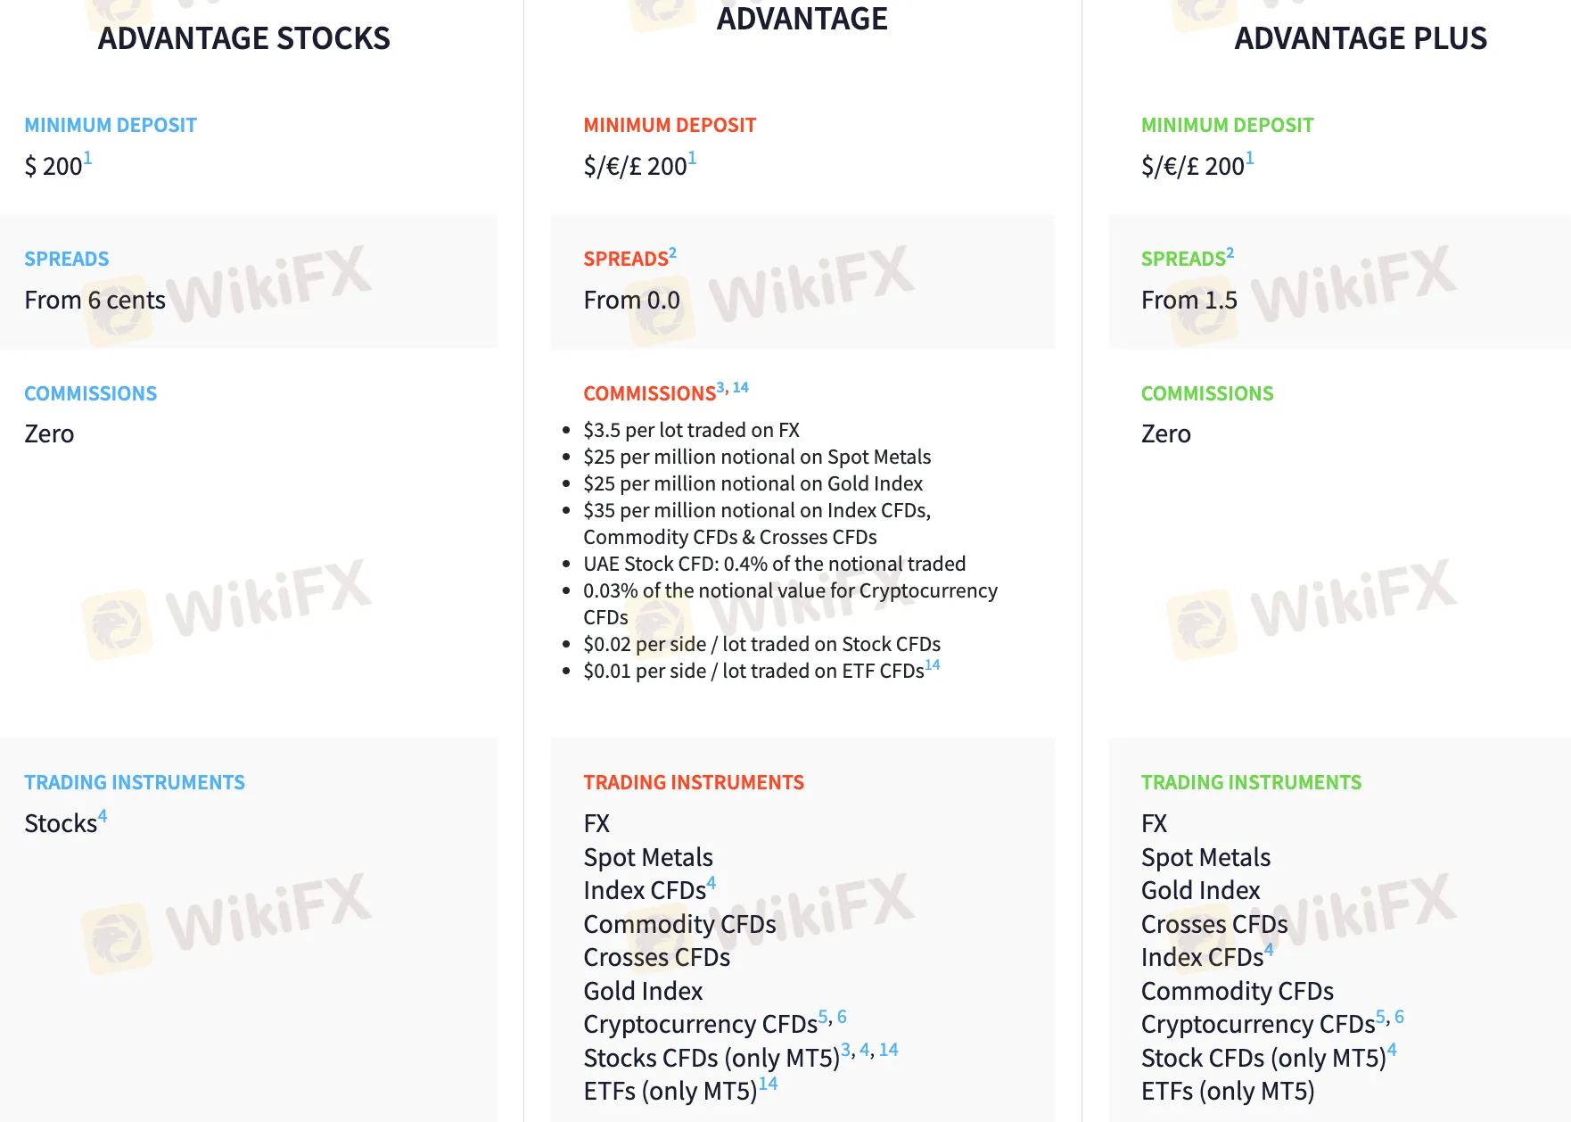Open footnote 14 after Stocks CFDs (only MT5)

tap(889, 1050)
